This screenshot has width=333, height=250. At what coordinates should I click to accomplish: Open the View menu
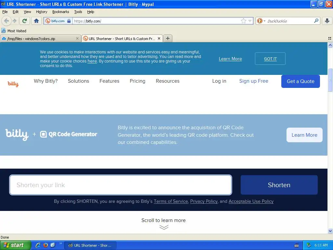[27, 12]
